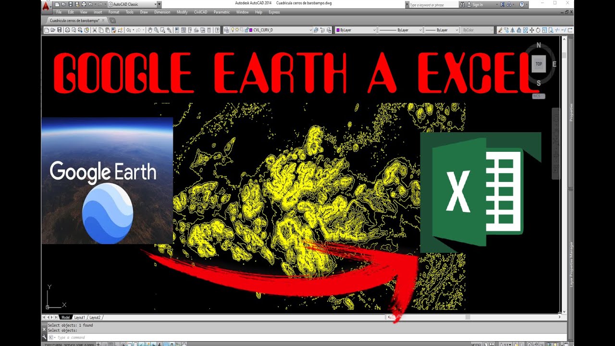
Task: Click the Layer Previous icon
Action: pyautogui.click(x=322, y=30)
